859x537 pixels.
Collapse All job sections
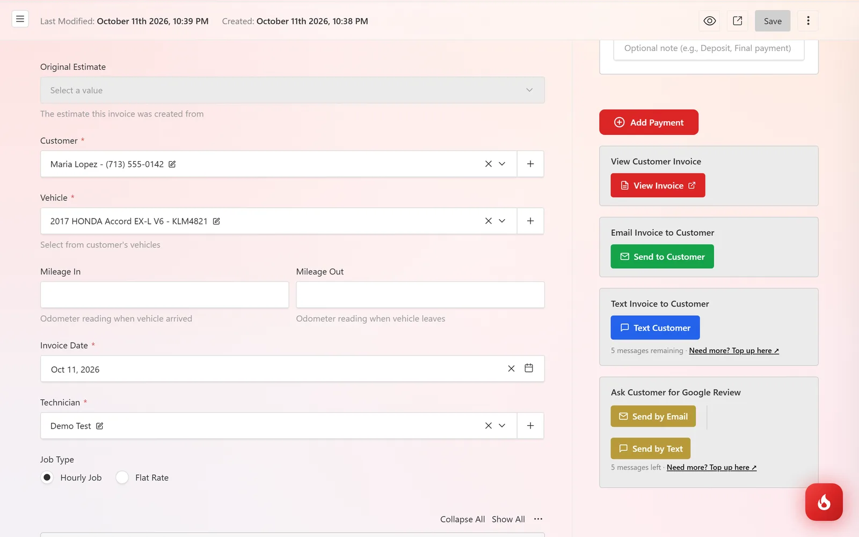[x=462, y=519]
